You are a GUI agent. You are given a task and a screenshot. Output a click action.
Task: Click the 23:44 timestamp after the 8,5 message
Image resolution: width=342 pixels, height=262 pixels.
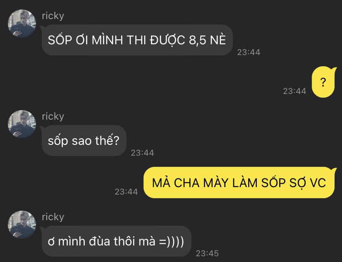(249, 53)
